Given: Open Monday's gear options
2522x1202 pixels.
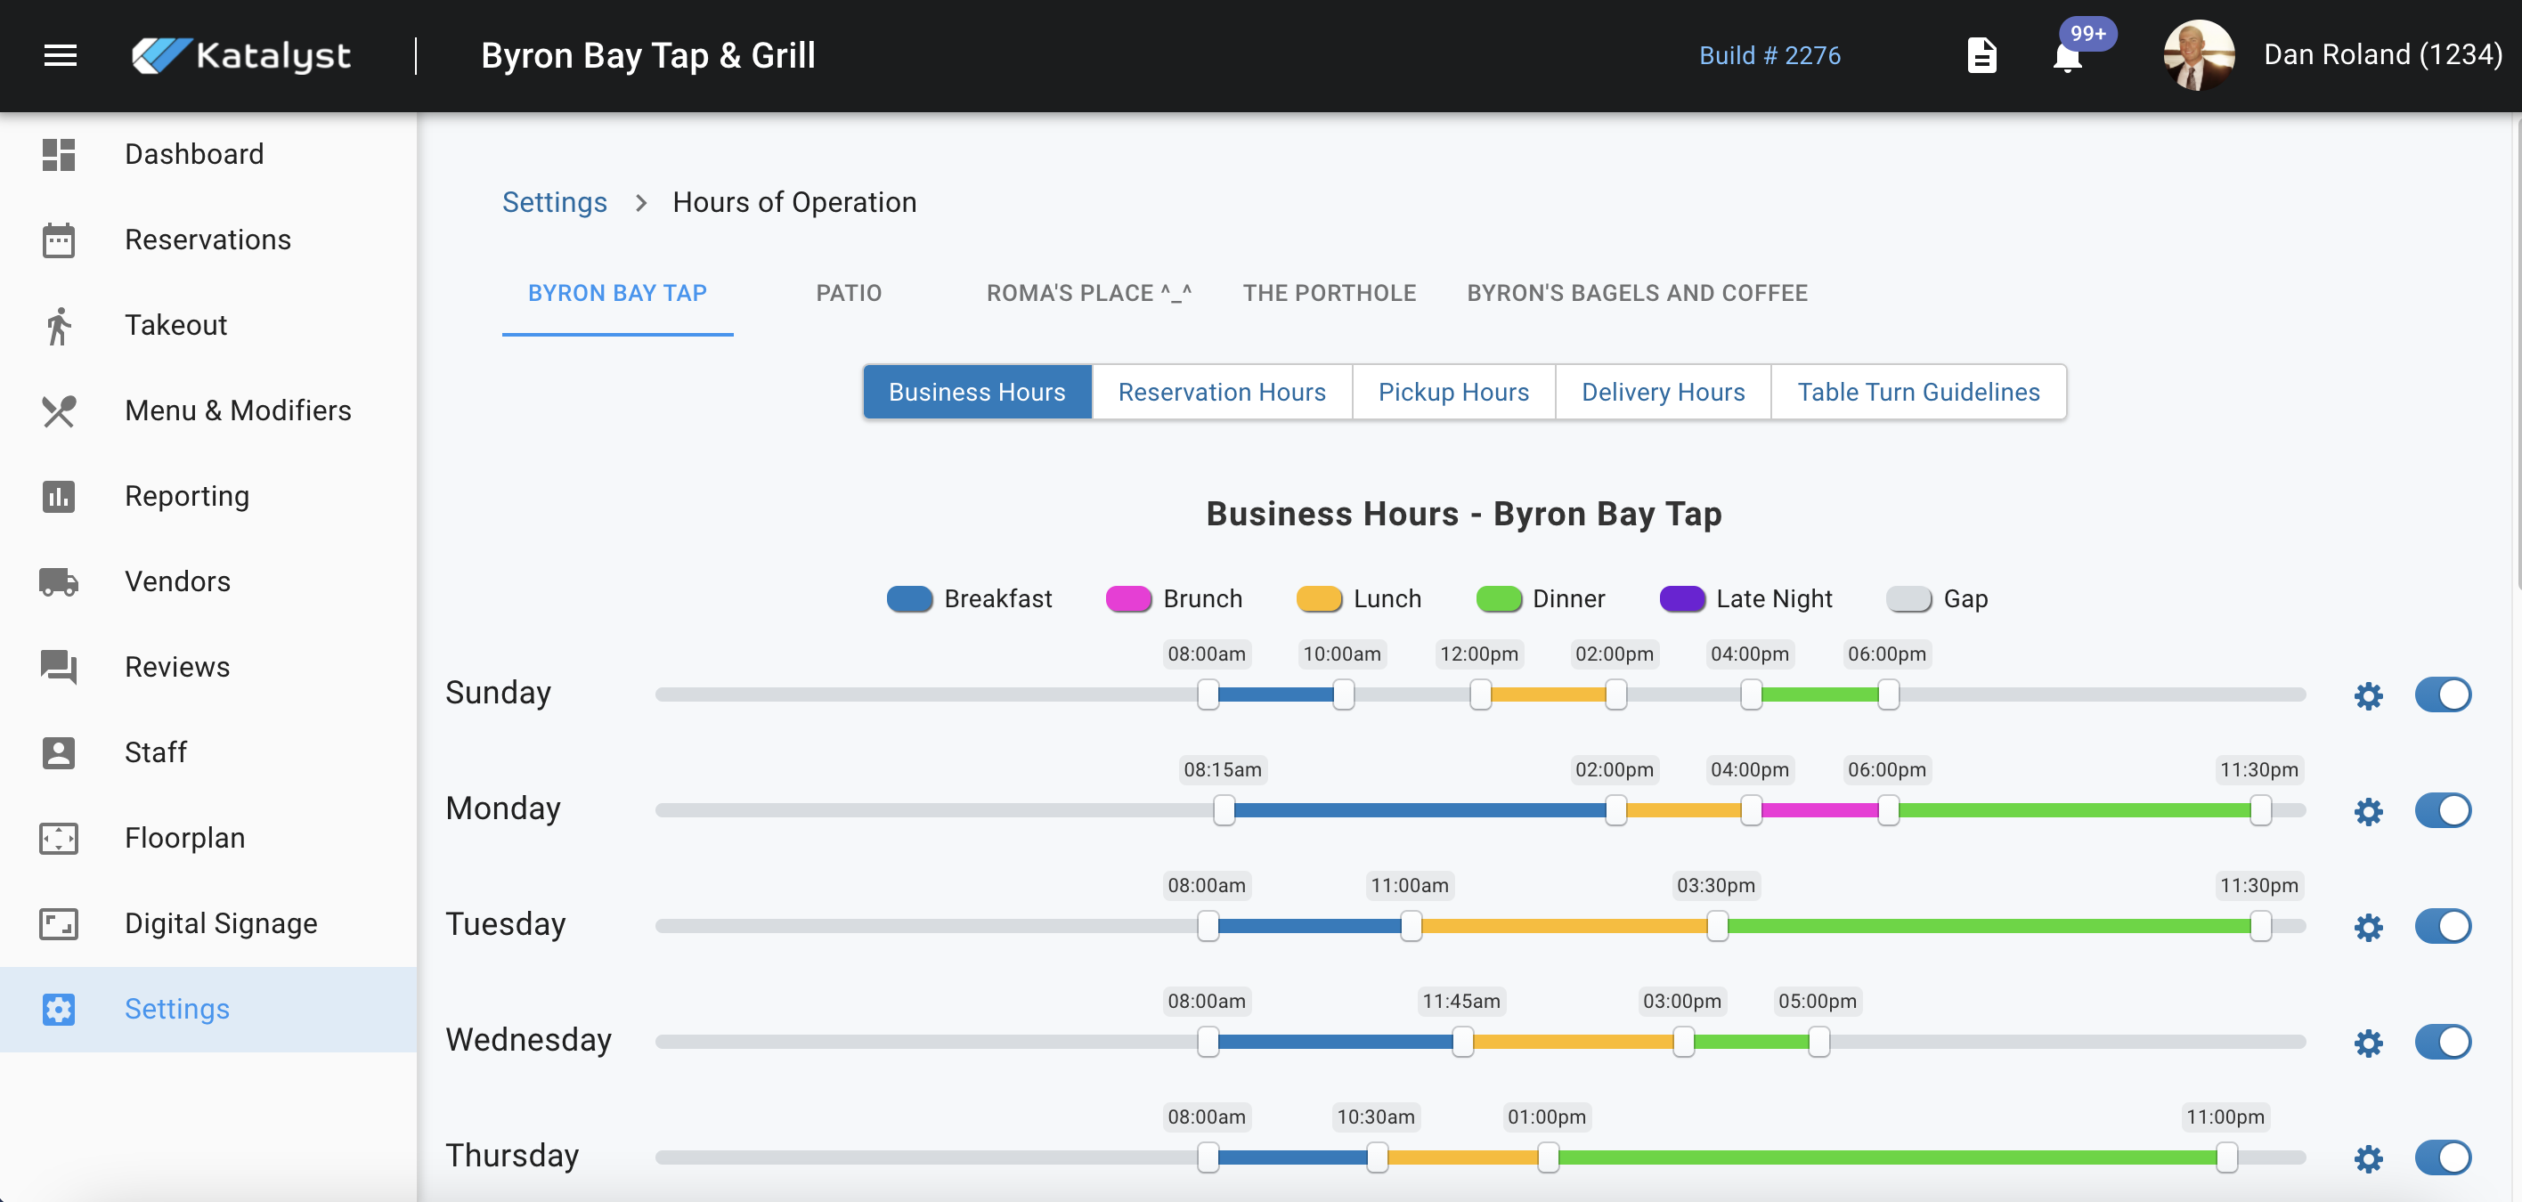Looking at the screenshot, I should 2367,811.
